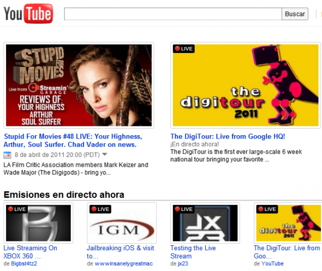Click the calendar icon beside 8 de abril de 2011
The image size is (322, 271).
[x=7, y=155]
